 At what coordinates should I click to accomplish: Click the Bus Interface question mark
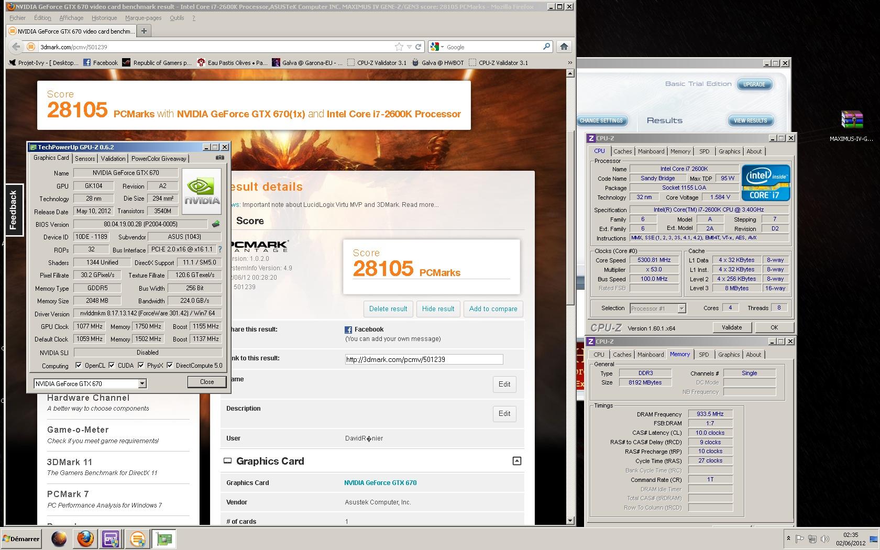tap(220, 250)
